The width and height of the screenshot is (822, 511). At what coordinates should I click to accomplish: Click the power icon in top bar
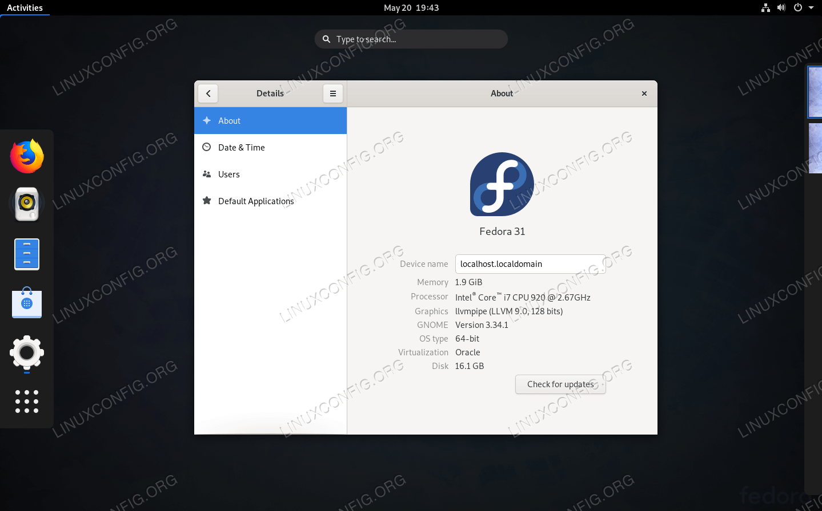click(x=798, y=7)
